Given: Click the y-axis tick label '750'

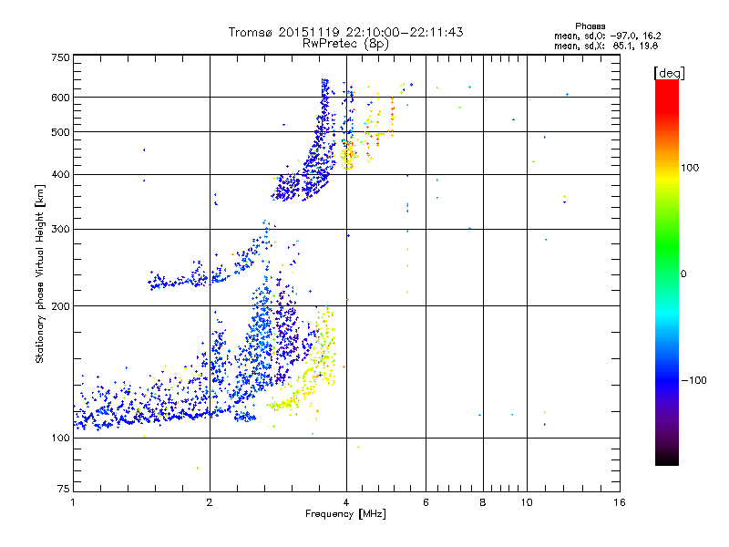Looking at the screenshot, I should (60, 57).
